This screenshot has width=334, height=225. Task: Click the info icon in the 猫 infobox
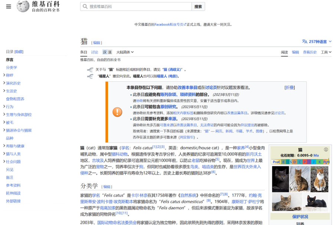326,150
